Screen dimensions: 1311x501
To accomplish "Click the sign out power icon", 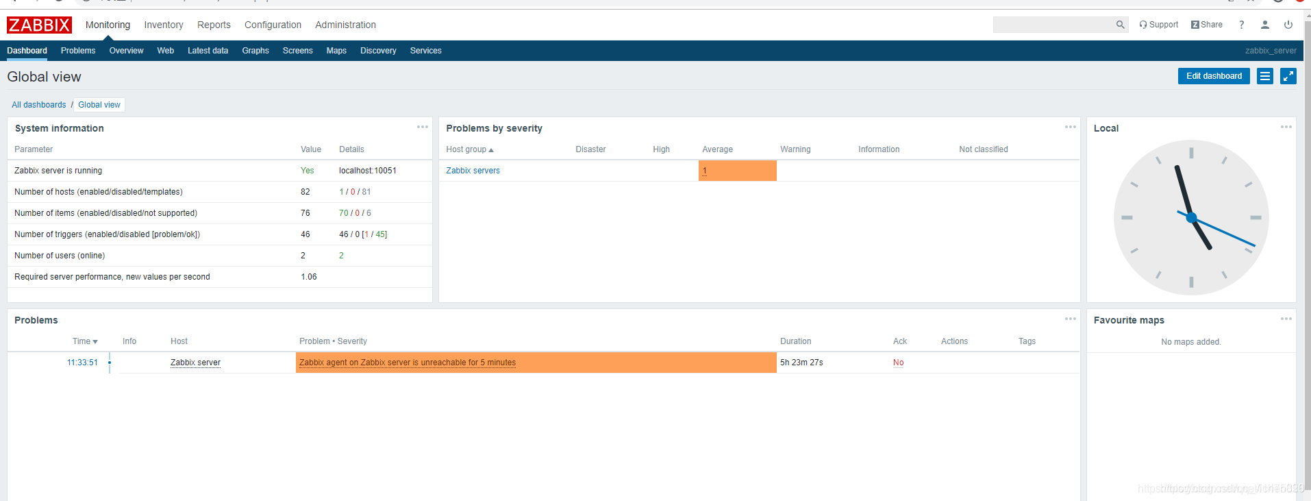I will pos(1288,25).
